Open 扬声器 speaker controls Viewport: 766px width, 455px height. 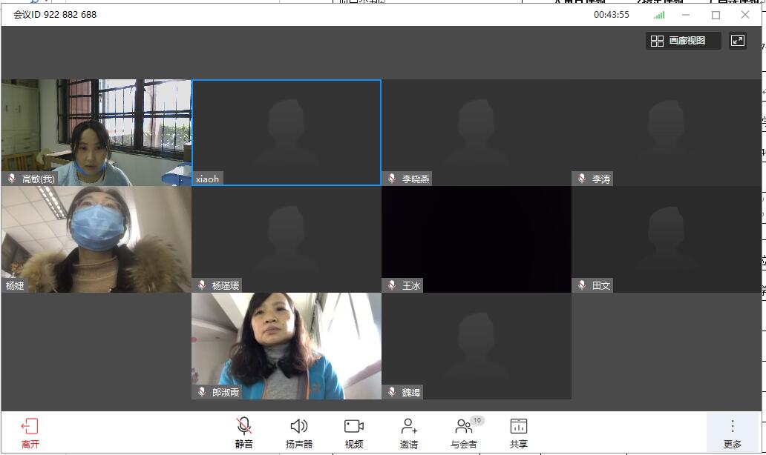coord(299,433)
